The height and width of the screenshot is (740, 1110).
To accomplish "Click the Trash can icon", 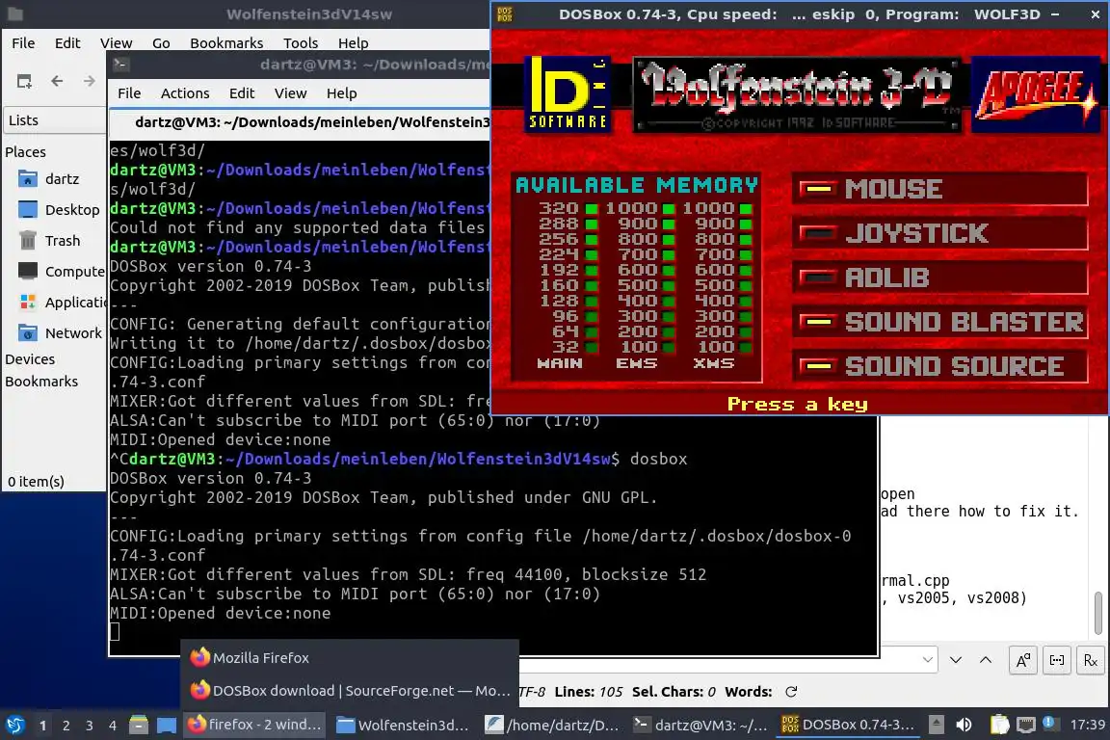I will pyautogui.click(x=28, y=241).
